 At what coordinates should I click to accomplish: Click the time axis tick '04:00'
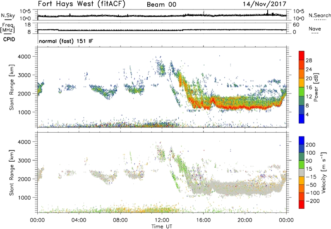[x=79, y=220]
